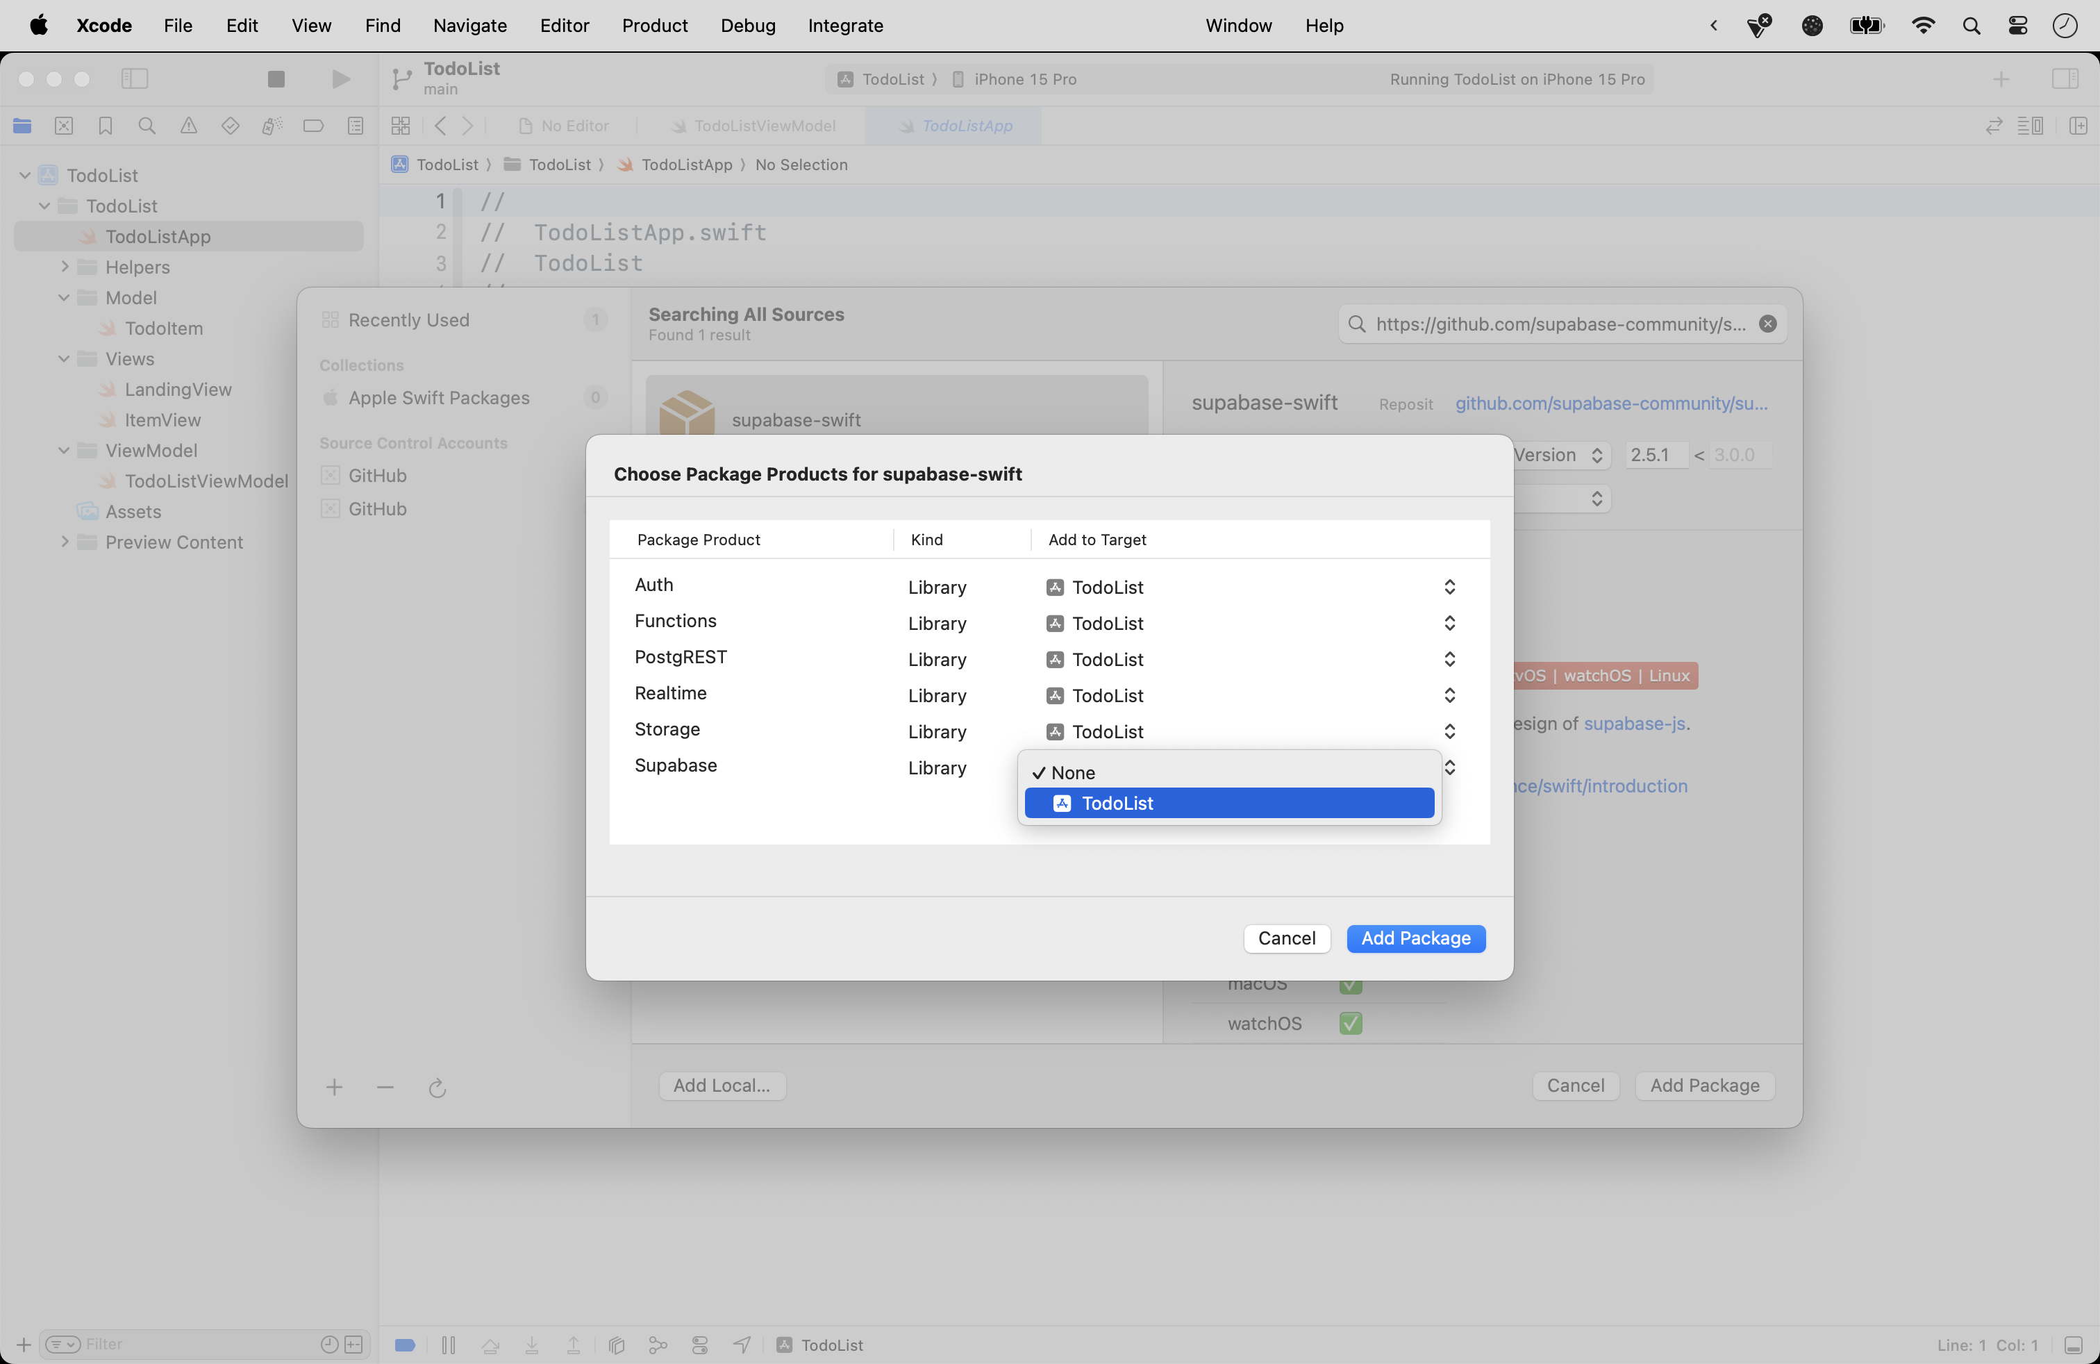Collapse the Views folder group
The image size is (2100, 1364).
[x=65, y=359]
